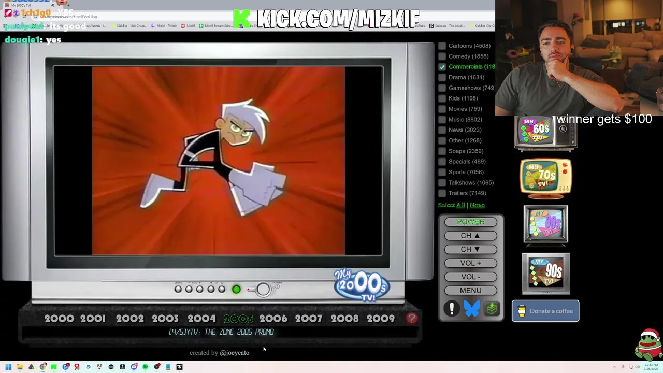The height and width of the screenshot is (373, 663).
Task: Click the TV set's volume down knob
Action: pos(189,289)
